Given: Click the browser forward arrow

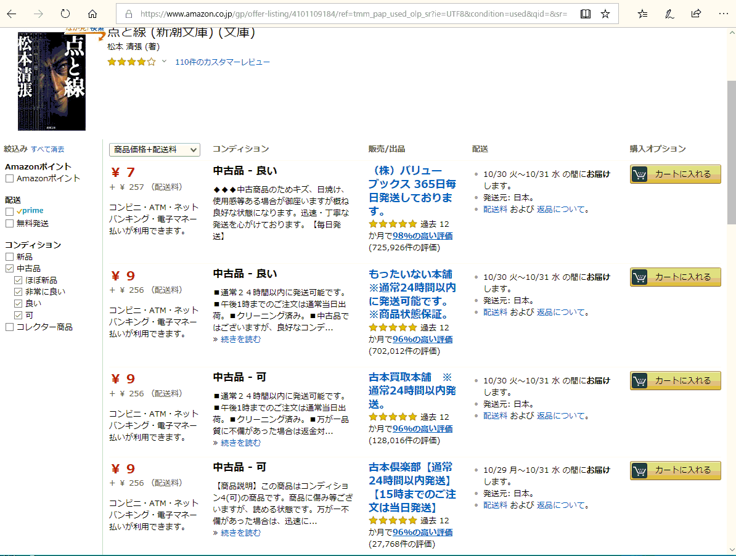Looking at the screenshot, I should (38, 14).
